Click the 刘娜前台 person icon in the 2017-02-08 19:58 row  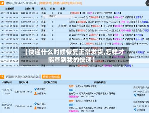(x=35, y=93)
